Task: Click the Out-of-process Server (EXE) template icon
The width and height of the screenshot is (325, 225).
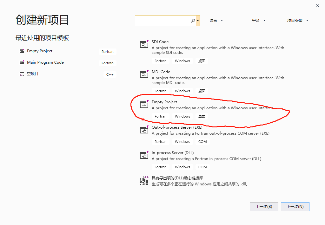Action: click(144, 130)
